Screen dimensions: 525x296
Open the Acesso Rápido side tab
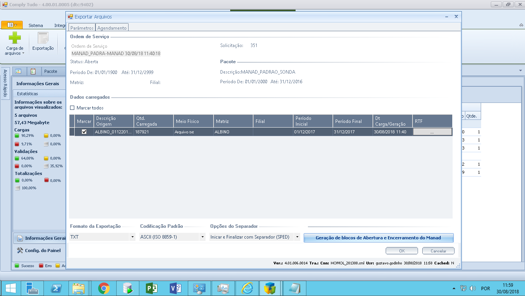click(x=5, y=84)
